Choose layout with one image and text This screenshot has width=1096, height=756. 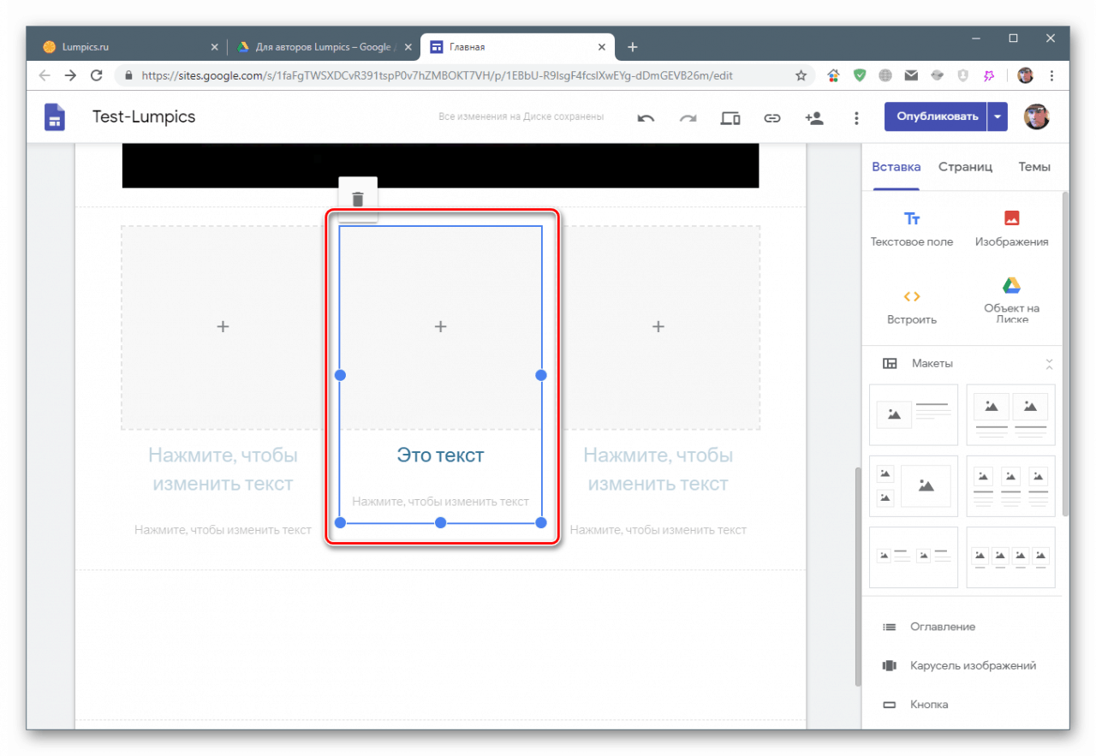coord(914,414)
